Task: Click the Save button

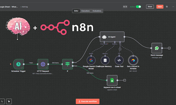Action: coord(160,7)
